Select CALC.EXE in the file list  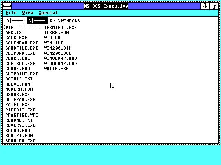click(x=16, y=38)
